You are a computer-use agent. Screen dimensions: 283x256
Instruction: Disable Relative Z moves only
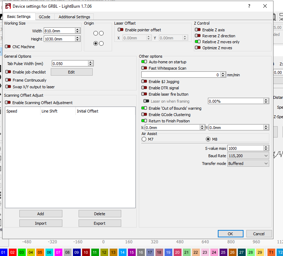pyautogui.click(x=198, y=41)
